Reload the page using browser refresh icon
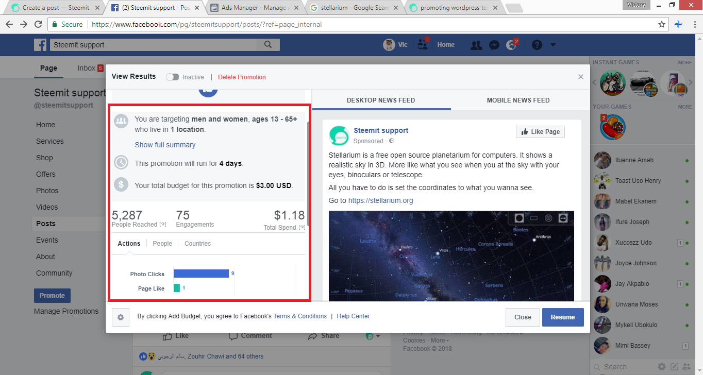Viewport: 703px width, 375px height. (38, 24)
